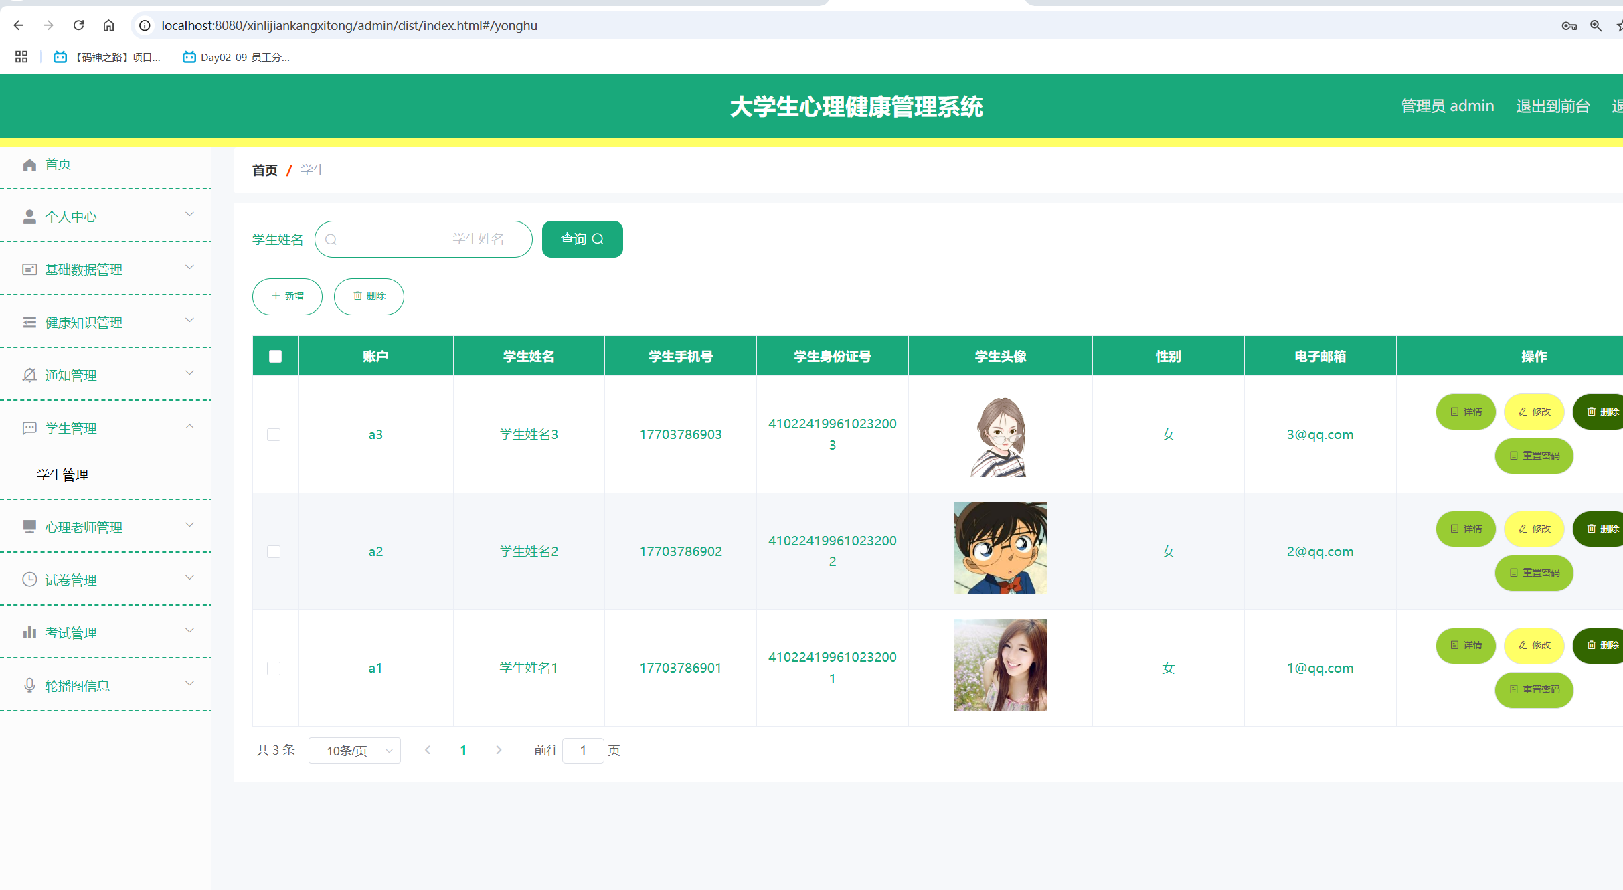Screen dimensions: 1623x890
Task: Click the 新增 add button
Action: (x=287, y=296)
